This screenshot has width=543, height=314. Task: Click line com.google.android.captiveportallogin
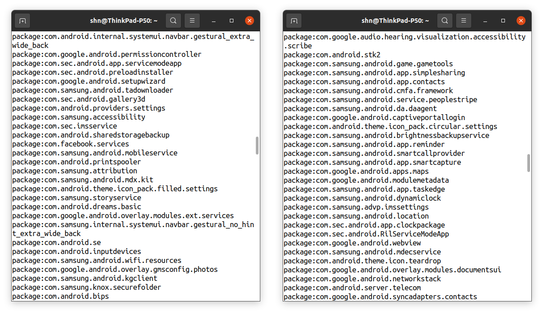[x=375, y=118]
